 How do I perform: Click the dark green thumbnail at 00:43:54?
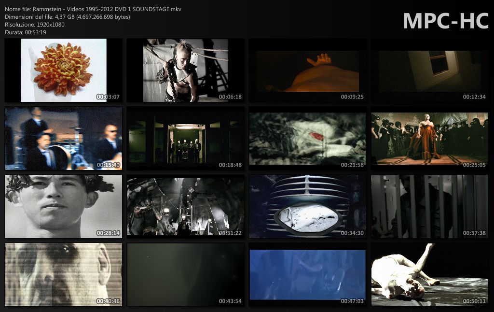click(186, 274)
